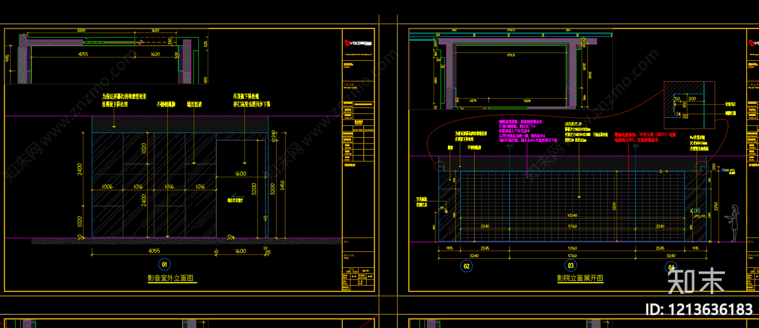Click the 4200 dimension in top-left plan
Image resolution: width=759 pixels, height=328 pixels.
point(81,30)
